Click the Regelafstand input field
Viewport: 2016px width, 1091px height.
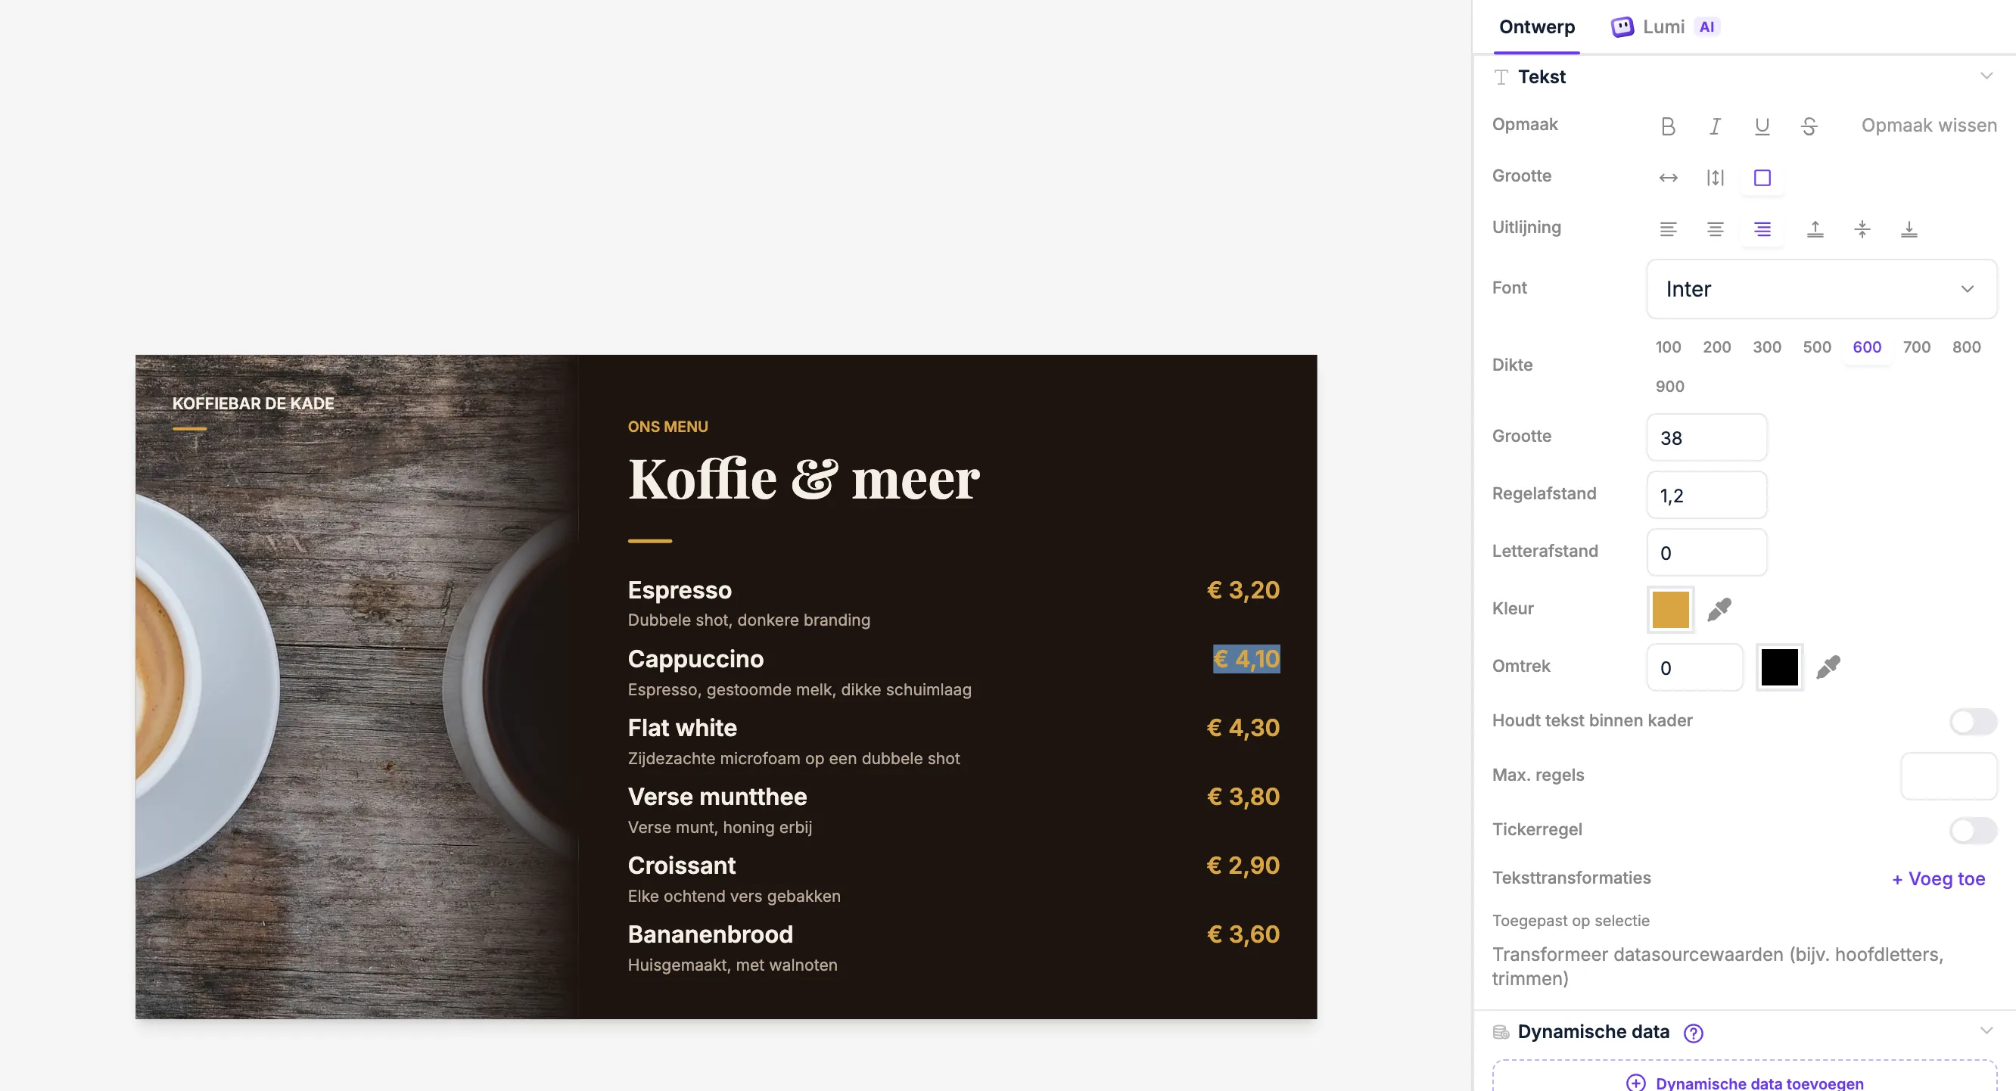click(1706, 495)
